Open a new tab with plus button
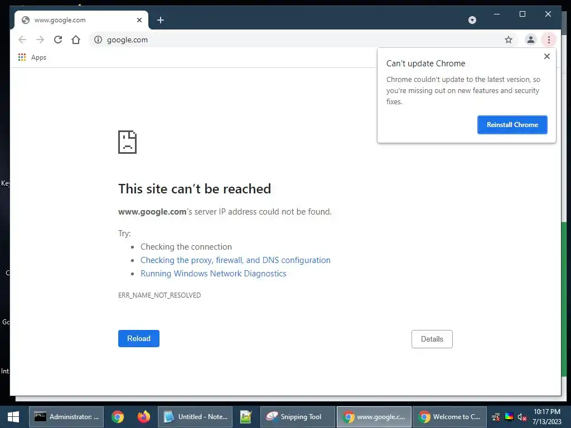The height and width of the screenshot is (428, 571). pos(161,20)
